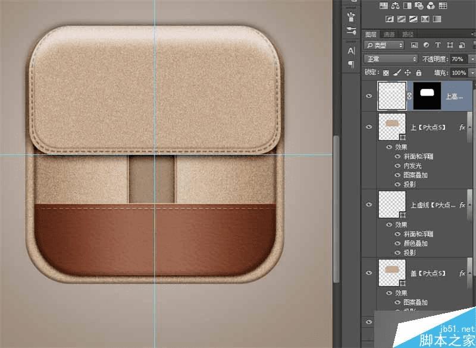
Task: Hide the 上【P大点S】 layer
Action: point(369,127)
